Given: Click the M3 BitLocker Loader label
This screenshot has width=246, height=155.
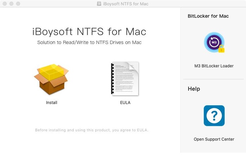Looking at the screenshot, I should [214, 66].
